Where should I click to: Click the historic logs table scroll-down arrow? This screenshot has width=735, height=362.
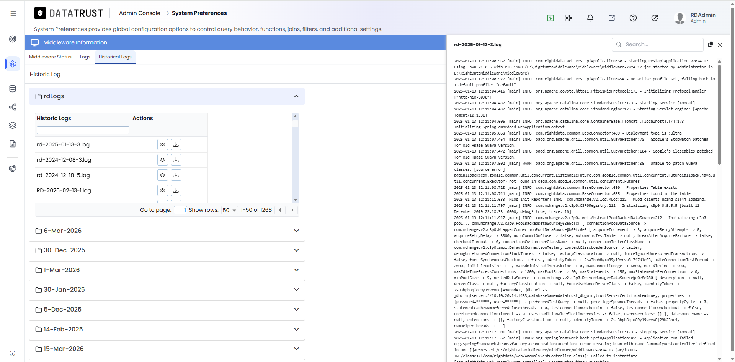point(295,200)
